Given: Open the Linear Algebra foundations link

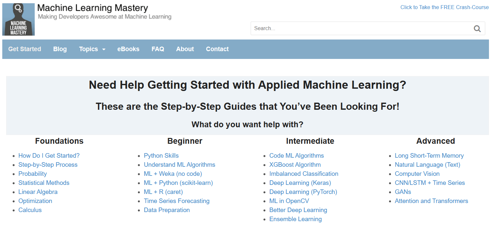Looking at the screenshot, I should [x=38, y=192].
